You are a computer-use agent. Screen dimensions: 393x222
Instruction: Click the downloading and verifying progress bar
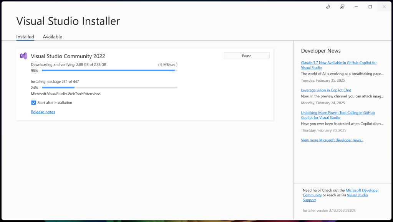[109, 71]
